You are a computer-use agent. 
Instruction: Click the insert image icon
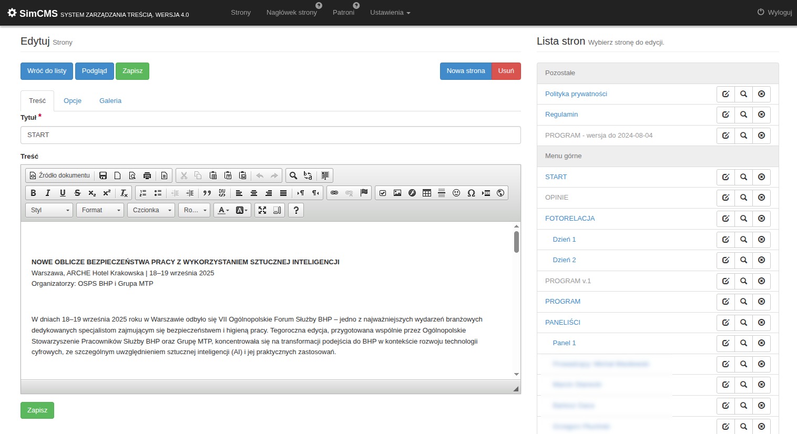point(397,193)
